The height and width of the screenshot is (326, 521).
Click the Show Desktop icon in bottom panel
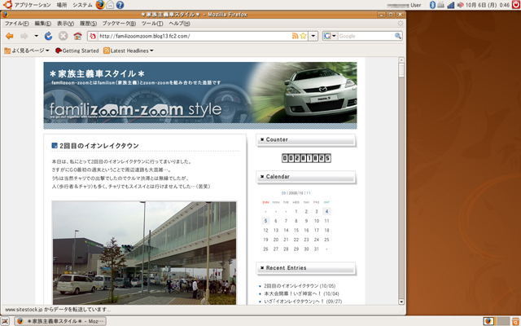coord(5,321)
